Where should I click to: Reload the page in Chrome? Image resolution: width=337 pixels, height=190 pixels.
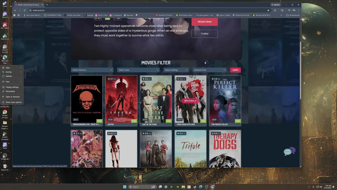[24, 10]
